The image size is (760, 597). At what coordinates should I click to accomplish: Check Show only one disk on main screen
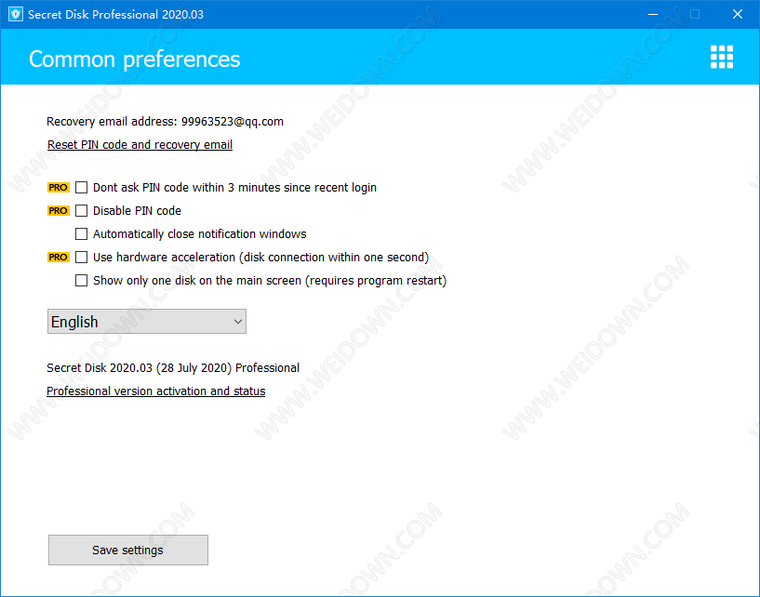[82, 280]
